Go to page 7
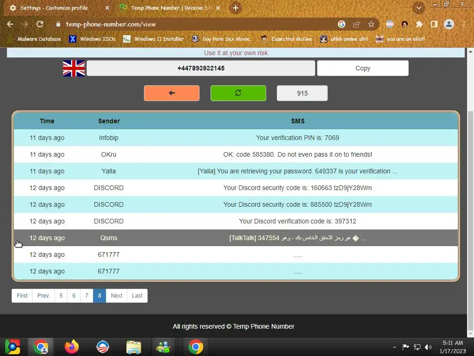This screenshot has width=474, height=356. pyautogui.click(x=87, y=295)
